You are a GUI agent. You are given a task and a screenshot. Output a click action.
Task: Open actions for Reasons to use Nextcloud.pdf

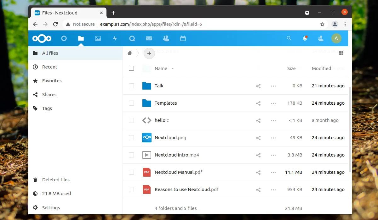[273, 190]
